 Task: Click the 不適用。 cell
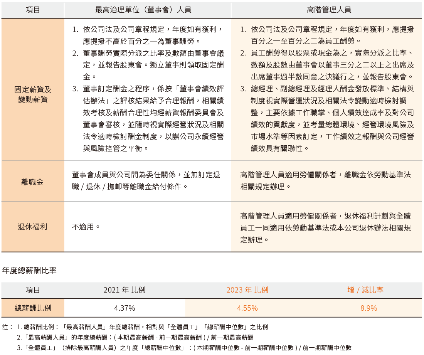coord(86,227)
